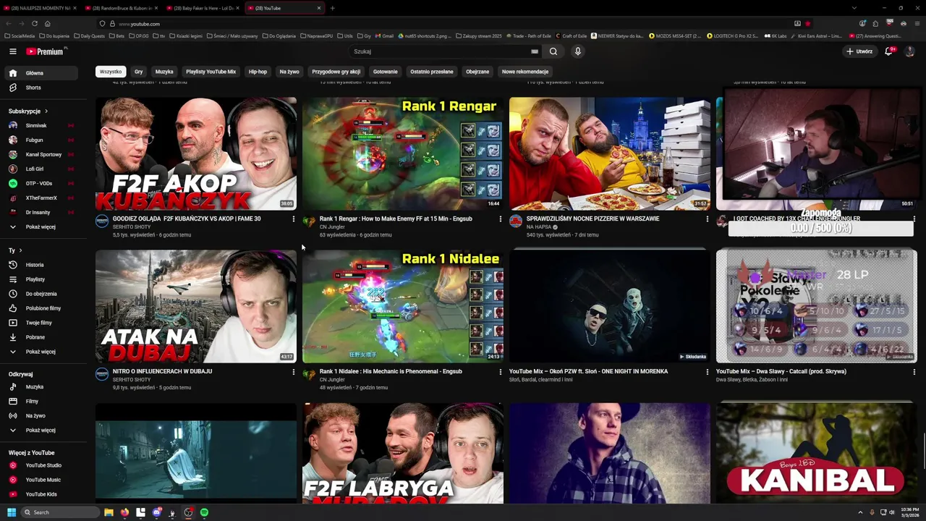The width and height of the screenshot is (926, 521).
Task: Open Twoje filmy in sidebar
Action: tap(40, 323)
